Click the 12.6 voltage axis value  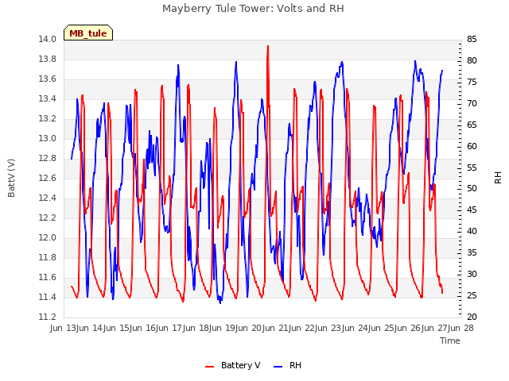pos(48,178)
